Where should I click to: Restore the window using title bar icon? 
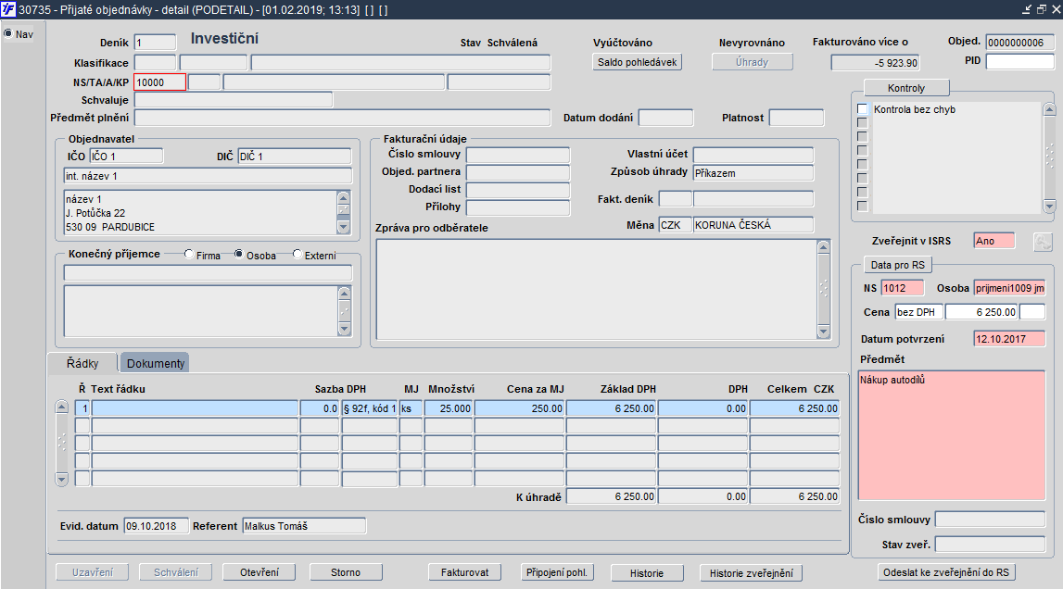tap(1041, 8)
